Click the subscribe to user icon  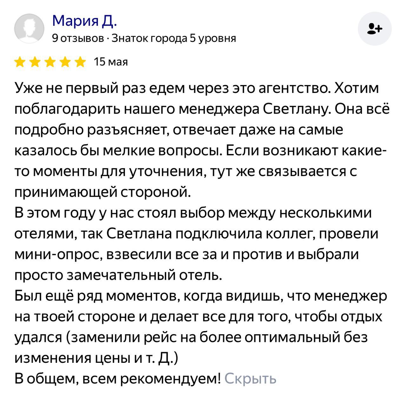pyautogui.click(x=375, y=29)
